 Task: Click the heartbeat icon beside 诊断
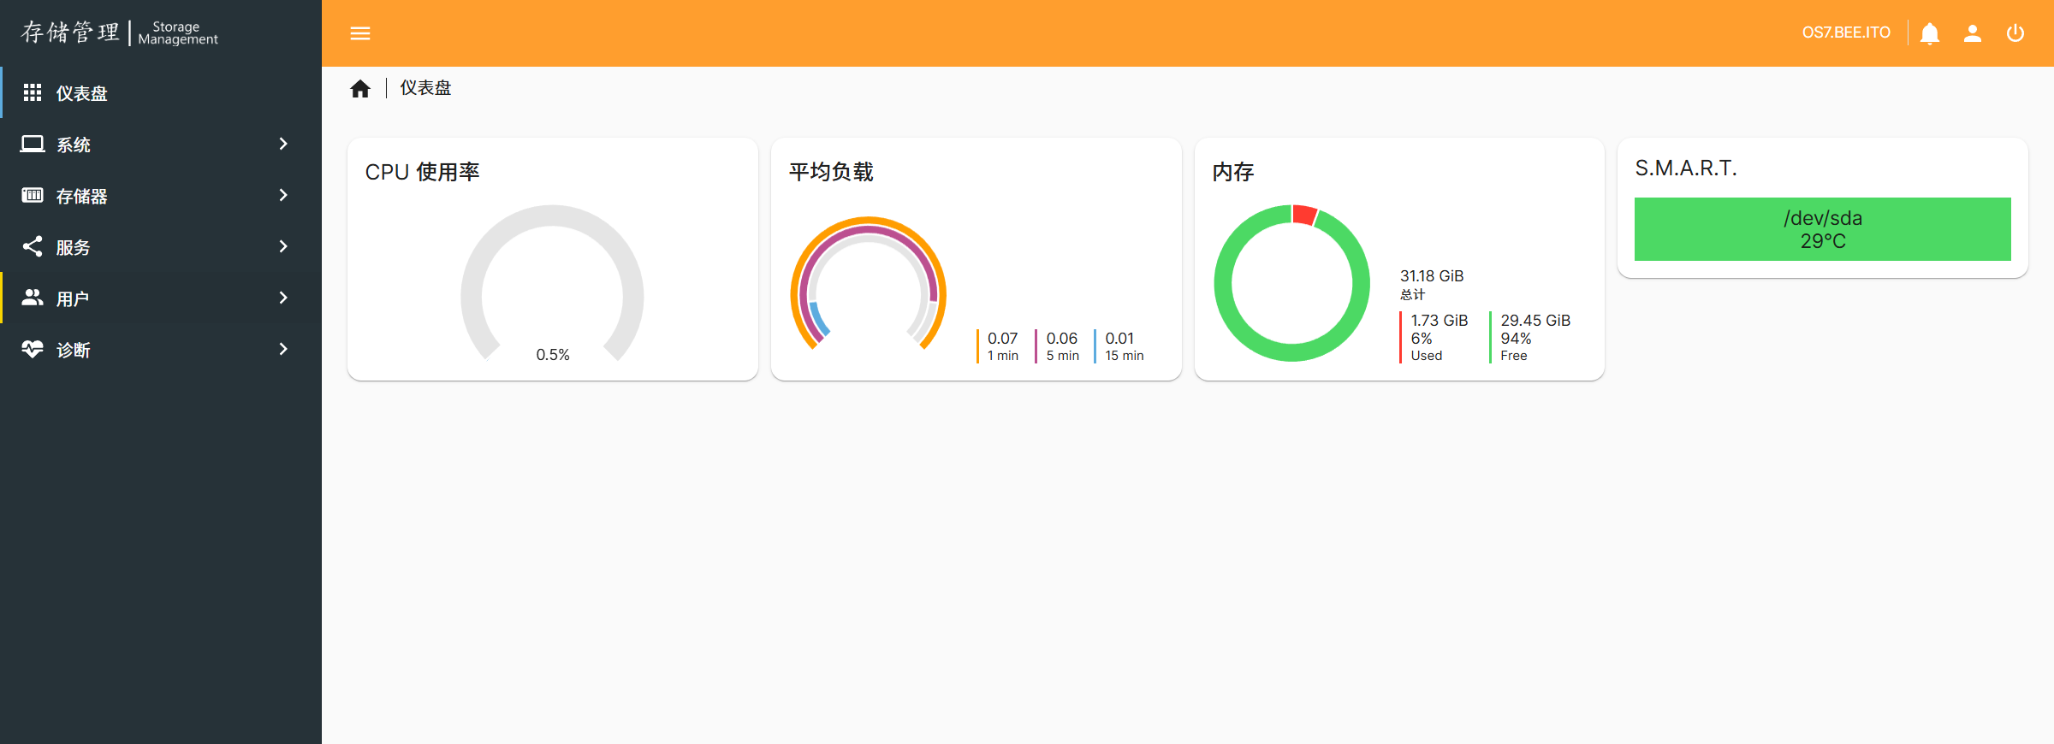point(33,350)
